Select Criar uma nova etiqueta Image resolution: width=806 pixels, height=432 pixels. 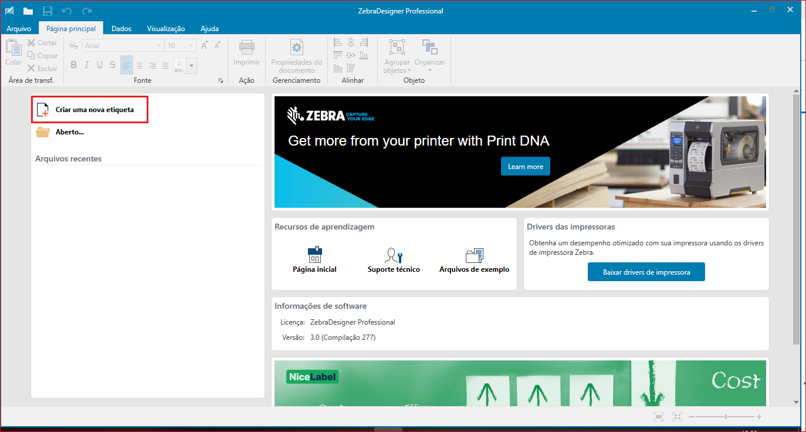click(x=94, y=110)
